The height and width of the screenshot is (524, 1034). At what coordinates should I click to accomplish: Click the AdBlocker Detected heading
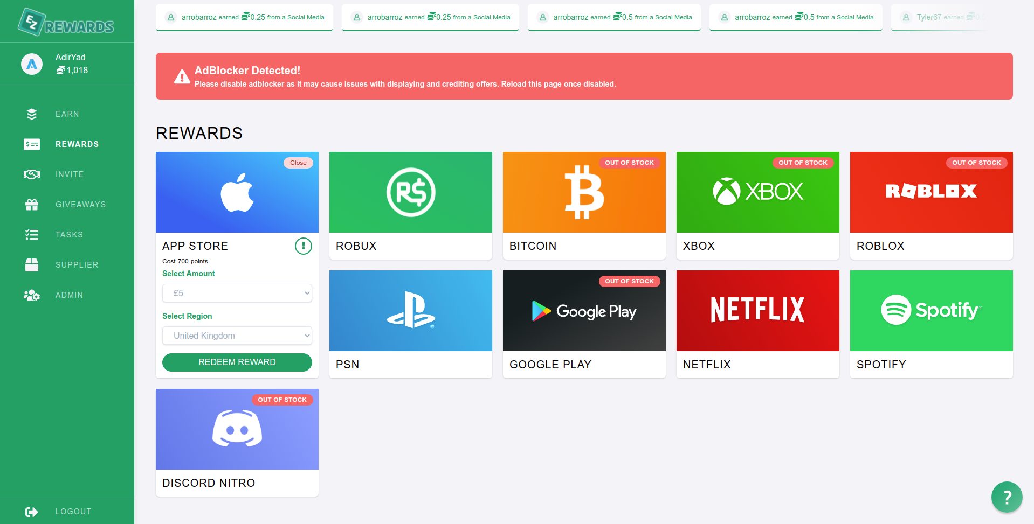click(247, 71)
